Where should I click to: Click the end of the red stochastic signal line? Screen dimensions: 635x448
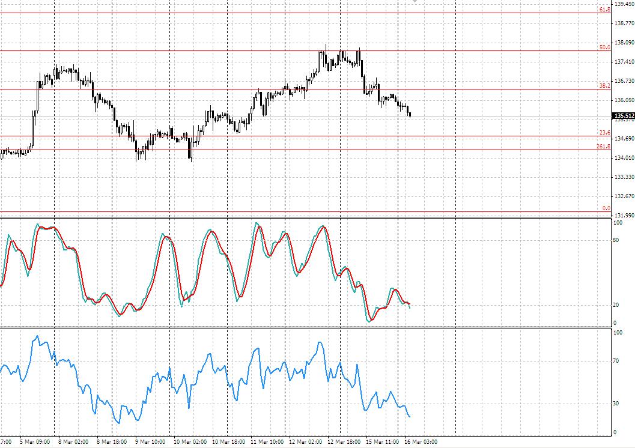(x=410, y=304)
